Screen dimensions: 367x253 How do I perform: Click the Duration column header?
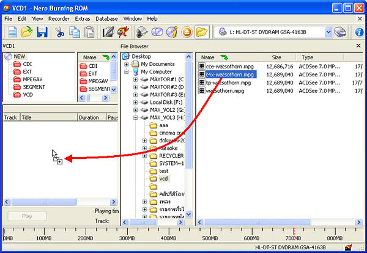(x=92, y=117)
